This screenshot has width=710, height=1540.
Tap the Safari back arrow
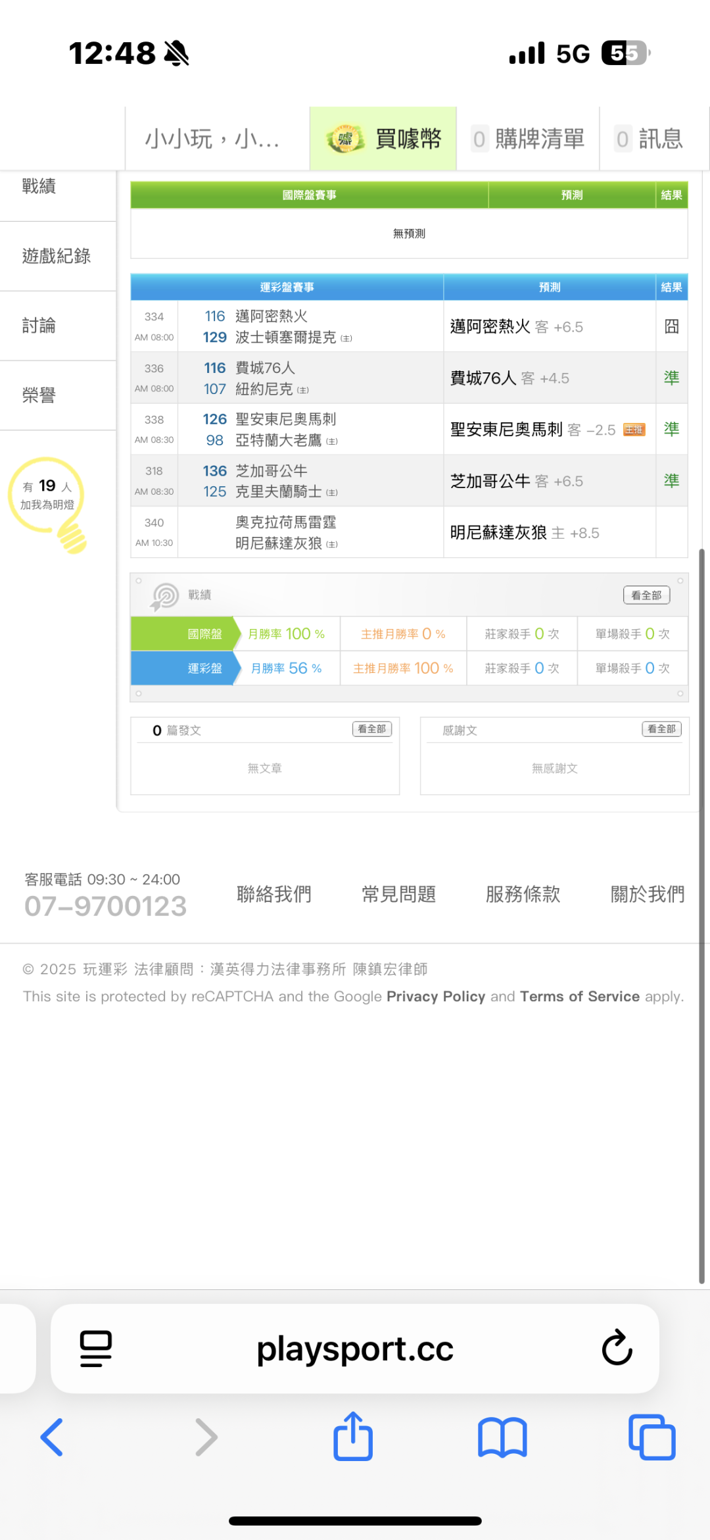(52, 1437)
